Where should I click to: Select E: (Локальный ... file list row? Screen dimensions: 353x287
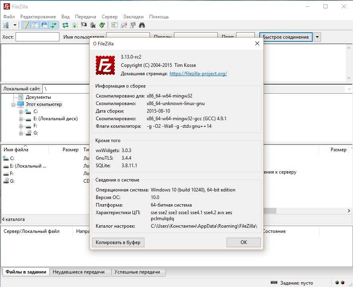[28, 166]
